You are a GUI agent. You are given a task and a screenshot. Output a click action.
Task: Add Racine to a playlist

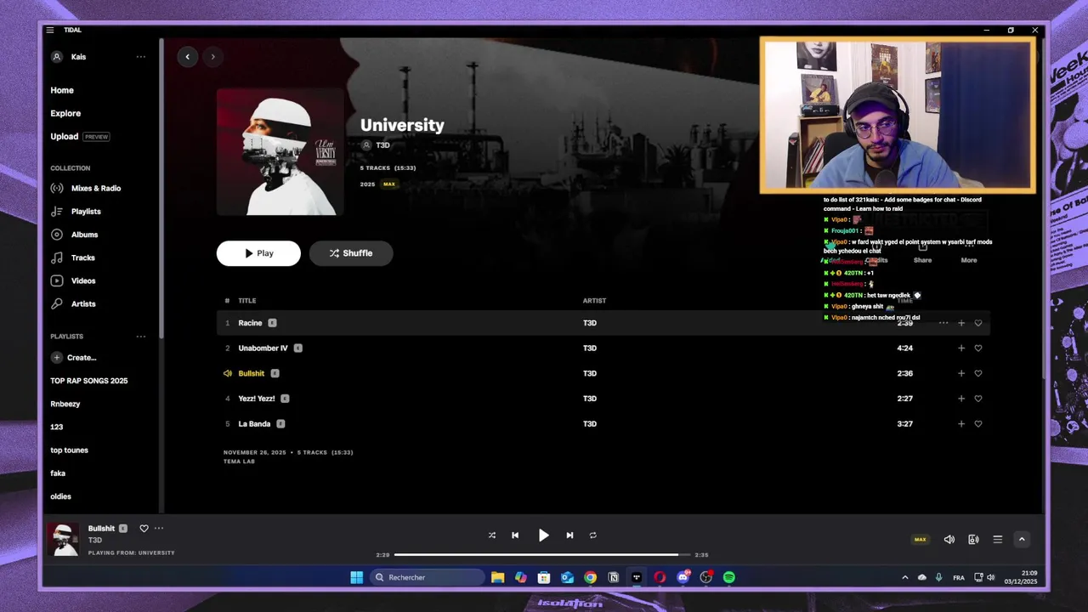961,323
